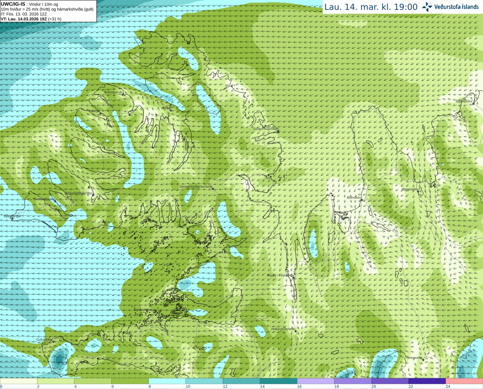
Task: Select the turquoise 10–12 m/s legend swatch
Action: (x=205, y=381)
